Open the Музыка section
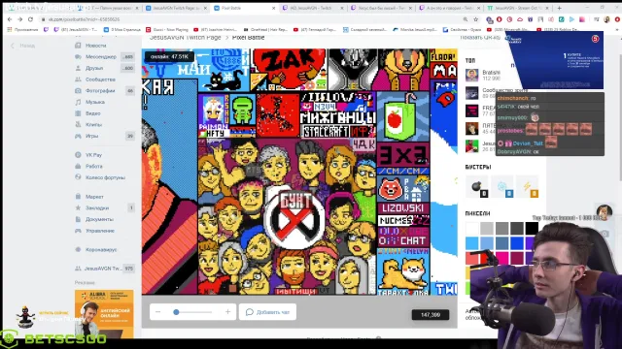Image resolution: width=622 pixels, height=349 pixels. (x=95, y=102)
